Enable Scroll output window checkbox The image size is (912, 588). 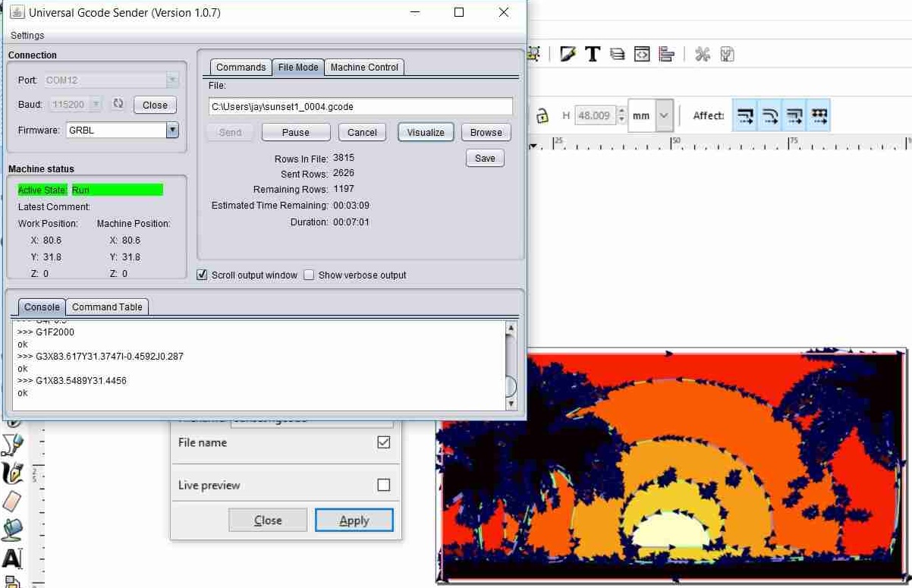click(x=202, y=275)
